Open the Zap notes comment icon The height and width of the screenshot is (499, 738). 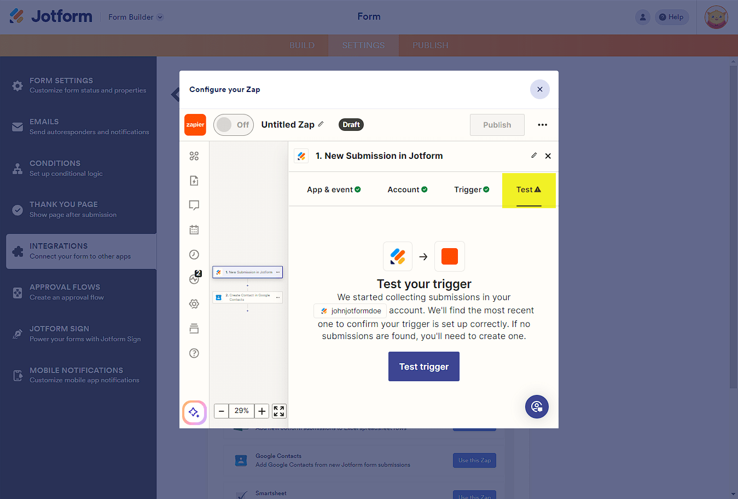194,205
